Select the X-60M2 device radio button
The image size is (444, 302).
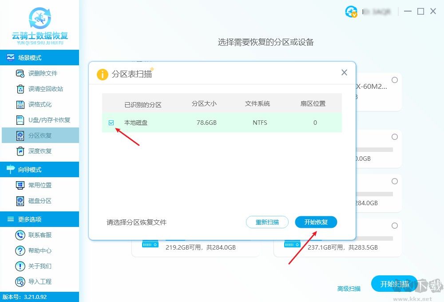[x=394, y=80]
